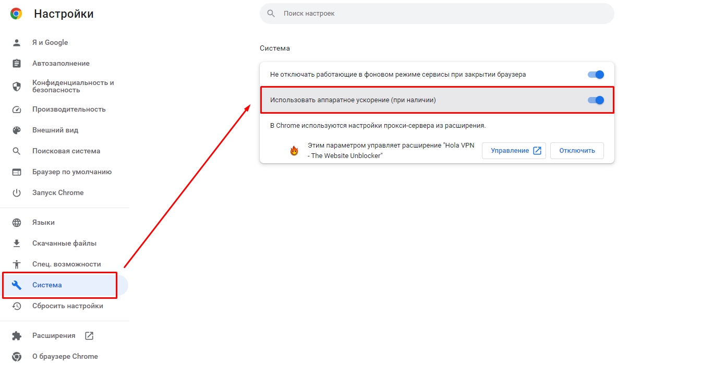Open the Сбросить настройки section
The height and width of the screenshot is (376, 726).
click(67, 306)
